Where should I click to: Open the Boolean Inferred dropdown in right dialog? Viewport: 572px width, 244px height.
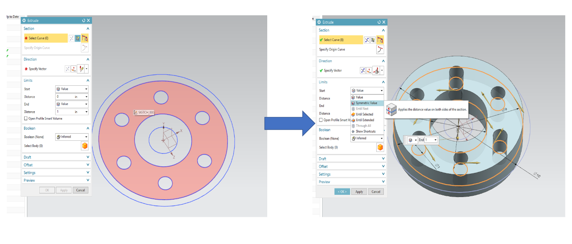pos(367,139)
